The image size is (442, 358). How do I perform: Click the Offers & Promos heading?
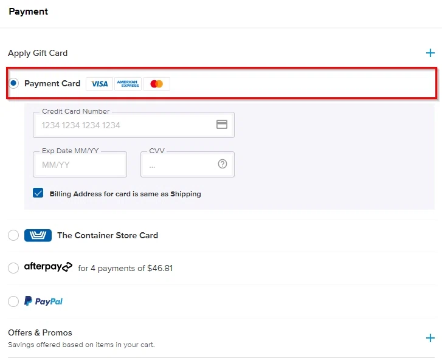point(40,332)
